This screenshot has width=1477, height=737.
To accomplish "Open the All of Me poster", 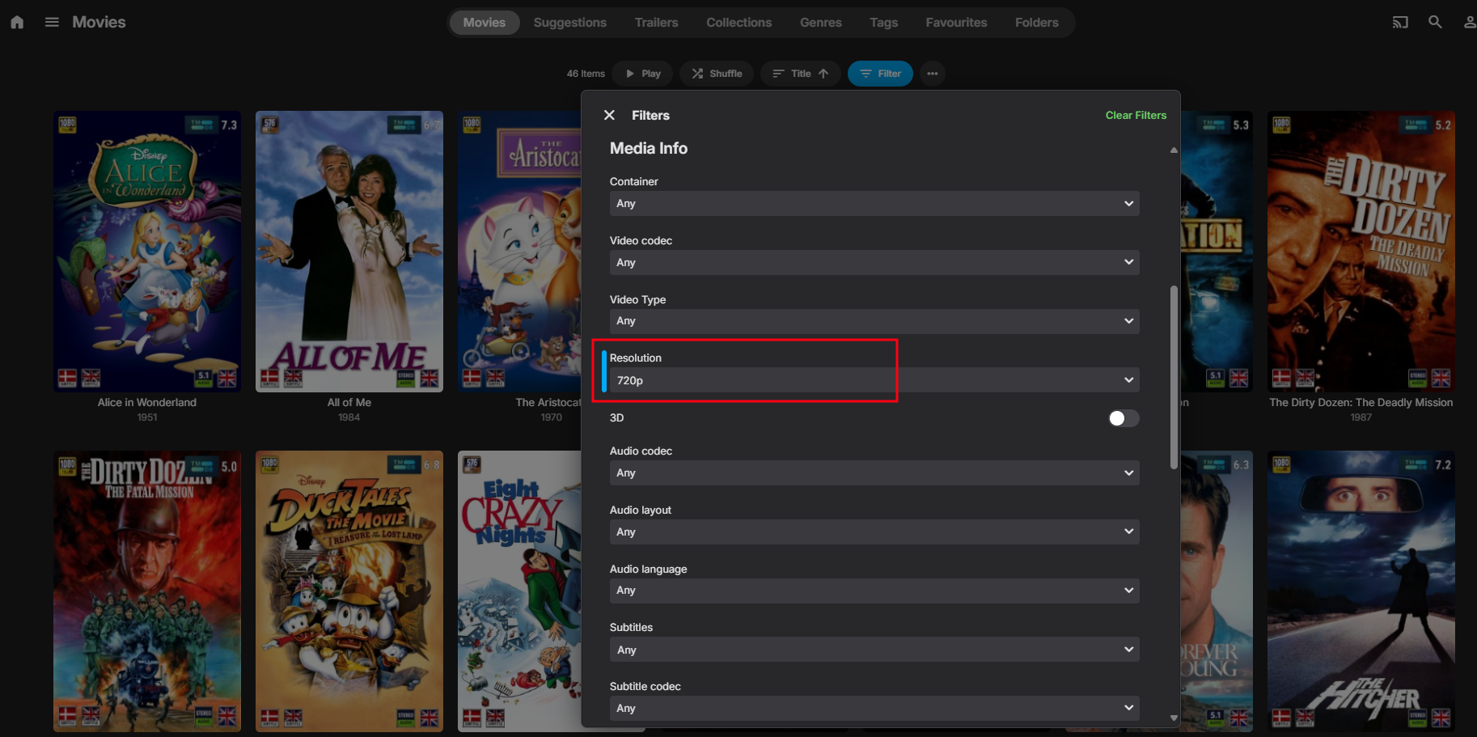I will [349, 252].
